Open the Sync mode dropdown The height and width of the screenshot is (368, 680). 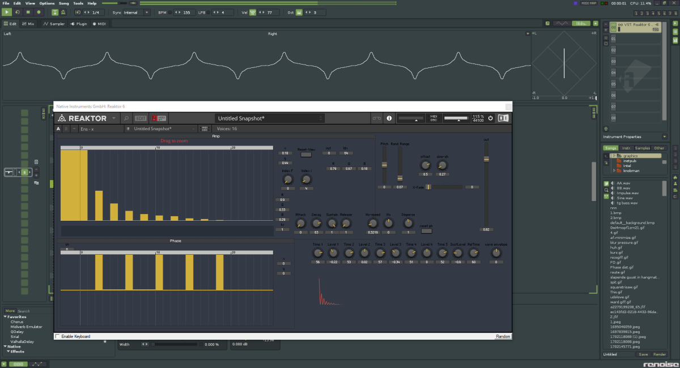tap(135, 12)
